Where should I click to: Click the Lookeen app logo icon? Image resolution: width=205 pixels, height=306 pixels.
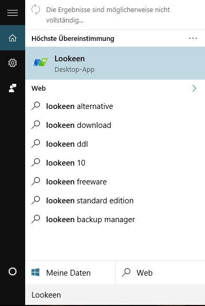[x=40, y=62]
